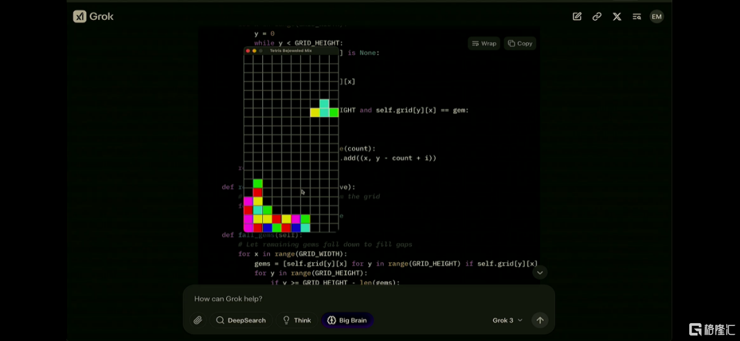Click the code line 'for x in range(GRID_WIDTH):'
The width and height of the screenshot is (740, 341).
pyautogui.click(x=292, y=254)
